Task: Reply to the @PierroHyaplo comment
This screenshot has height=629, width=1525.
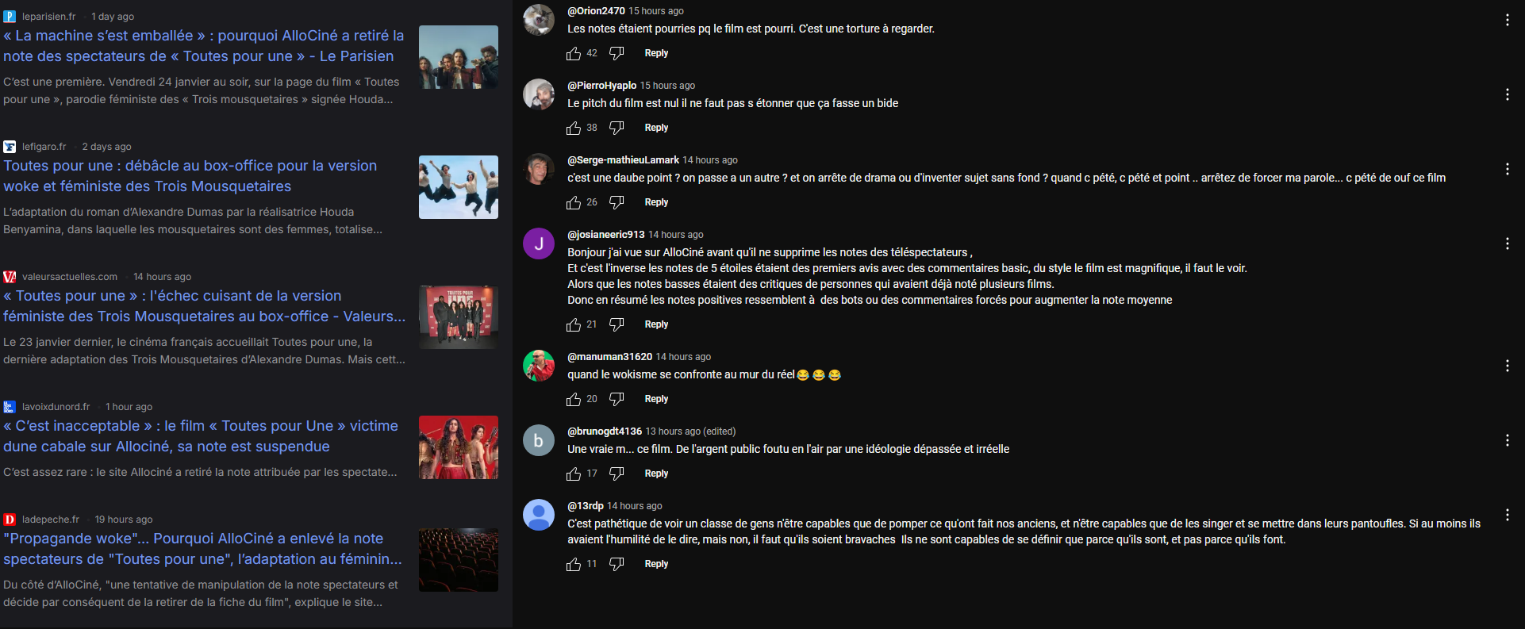Action: coord(656,128)
